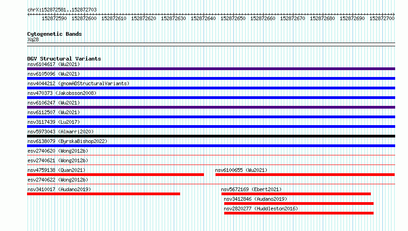The image size is (408, 231).
Task: Select the red bar under nsv3410017
Action: [x=104, y=194]
